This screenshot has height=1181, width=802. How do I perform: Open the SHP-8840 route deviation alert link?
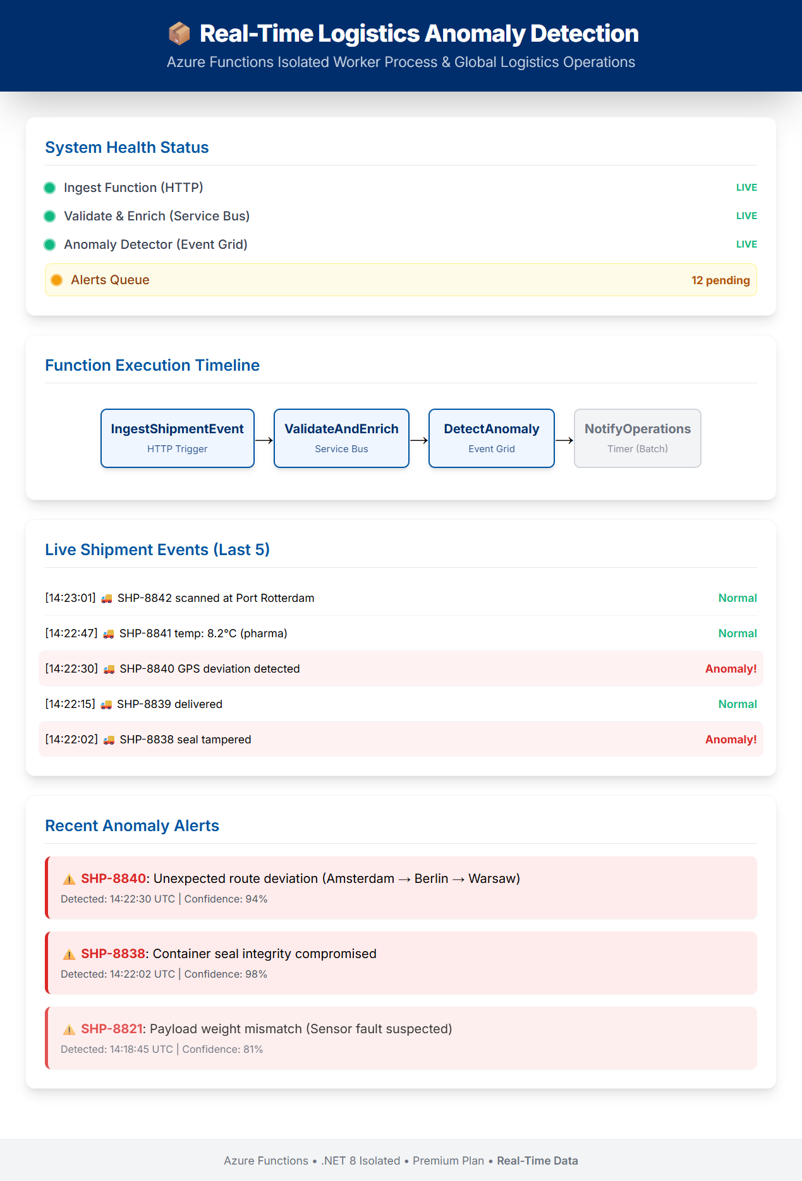pyautogui.click(x=114, y=878)
